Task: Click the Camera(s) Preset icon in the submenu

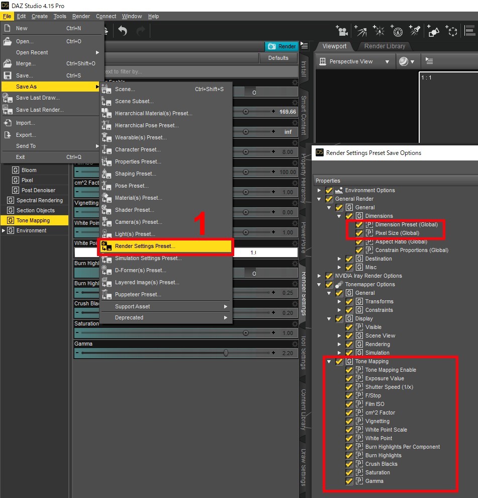Action: [x=107, y=222]
